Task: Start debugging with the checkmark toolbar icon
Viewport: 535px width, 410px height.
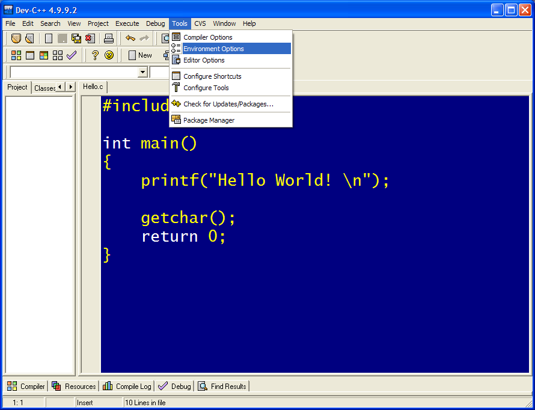Action: (72, 55)
